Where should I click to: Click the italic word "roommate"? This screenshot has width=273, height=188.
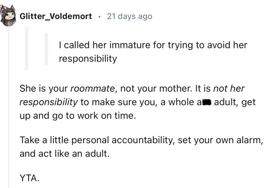pos(92,89)
